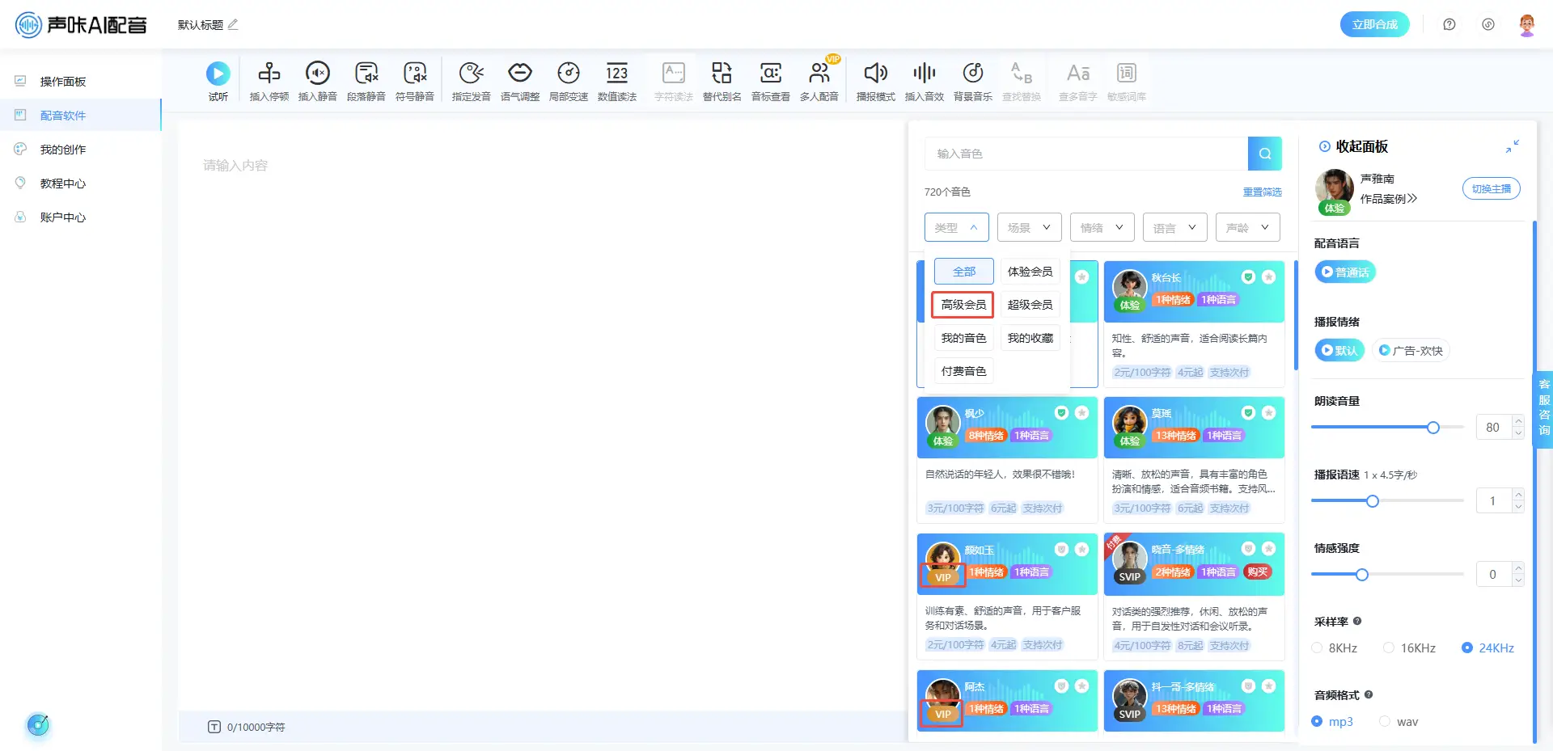1553x751 pixels.
Task: Select the 8KHz sample rate option
Action: pyautogui.click(x=1317, y=648)
